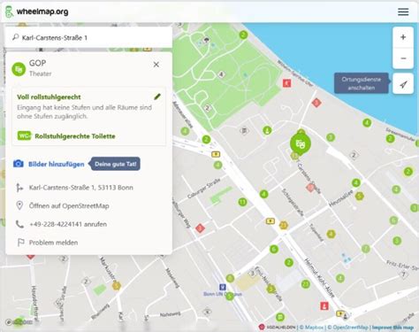Click the phone handset icon
419x332 pixels.
click(19, 224)
